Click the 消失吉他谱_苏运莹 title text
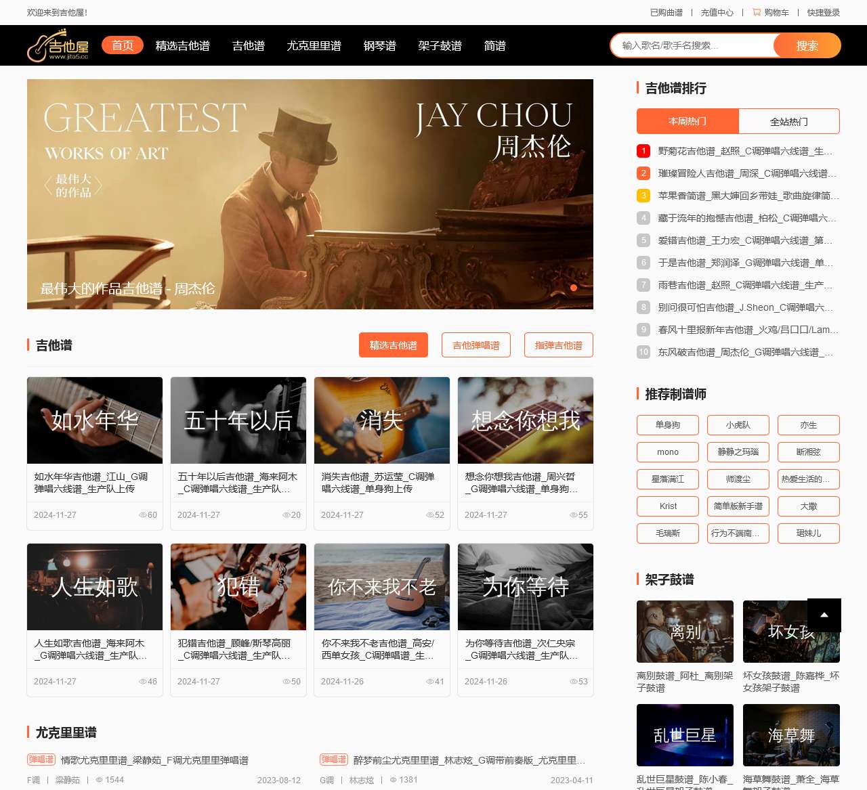Image resolution: width=867 pixels, height=790 pixels. [x=378, y=483]
